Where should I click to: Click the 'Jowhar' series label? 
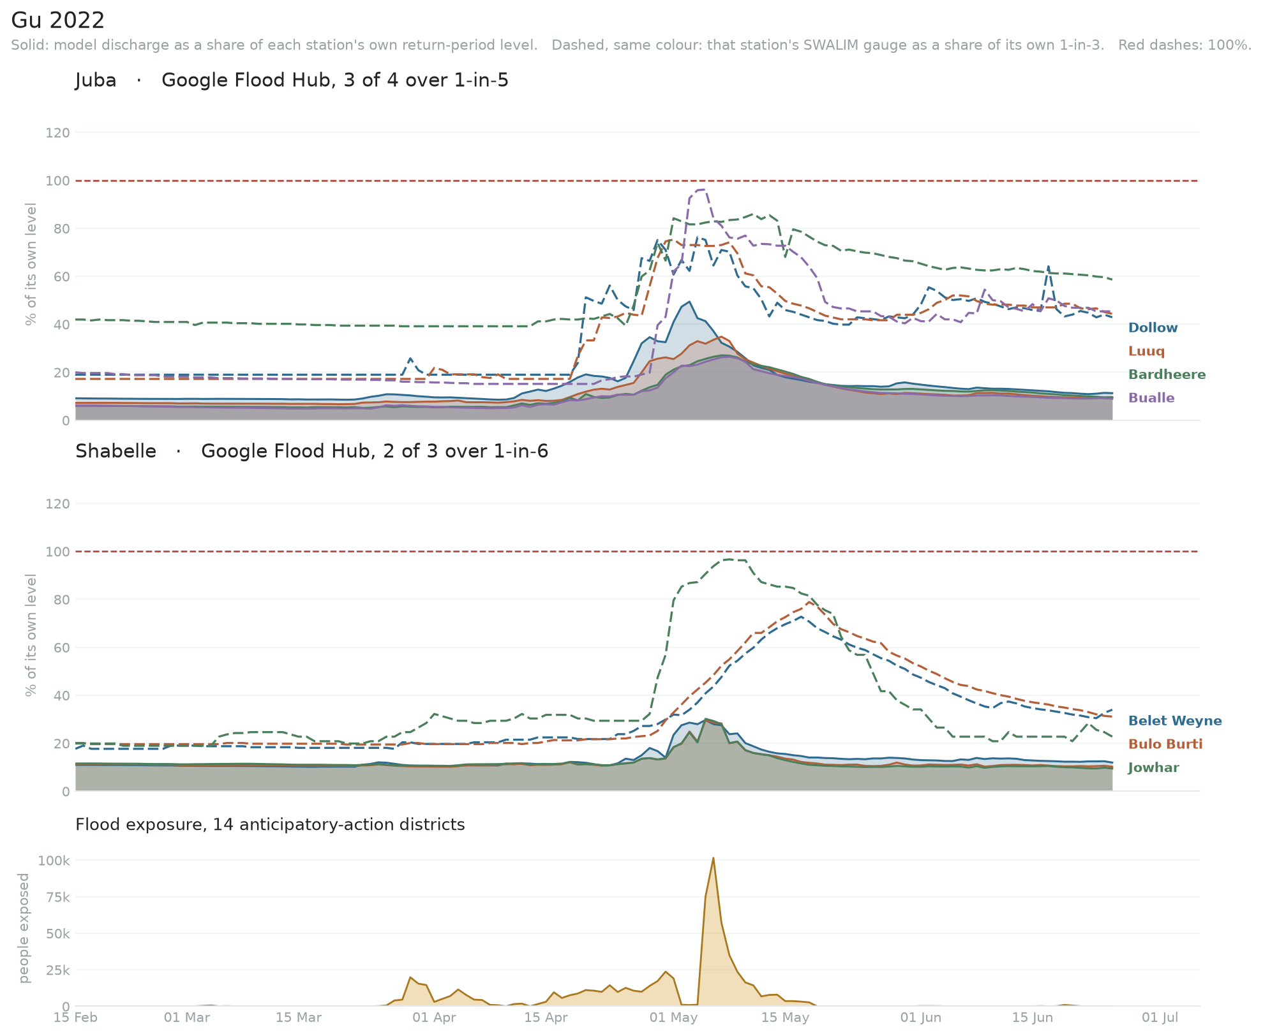[1153, 767]
